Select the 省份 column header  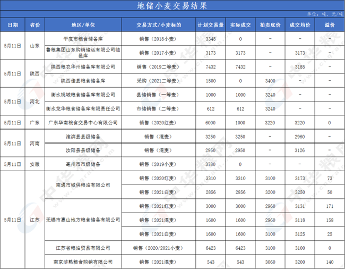pyautogui.click(x=35, y=25)
